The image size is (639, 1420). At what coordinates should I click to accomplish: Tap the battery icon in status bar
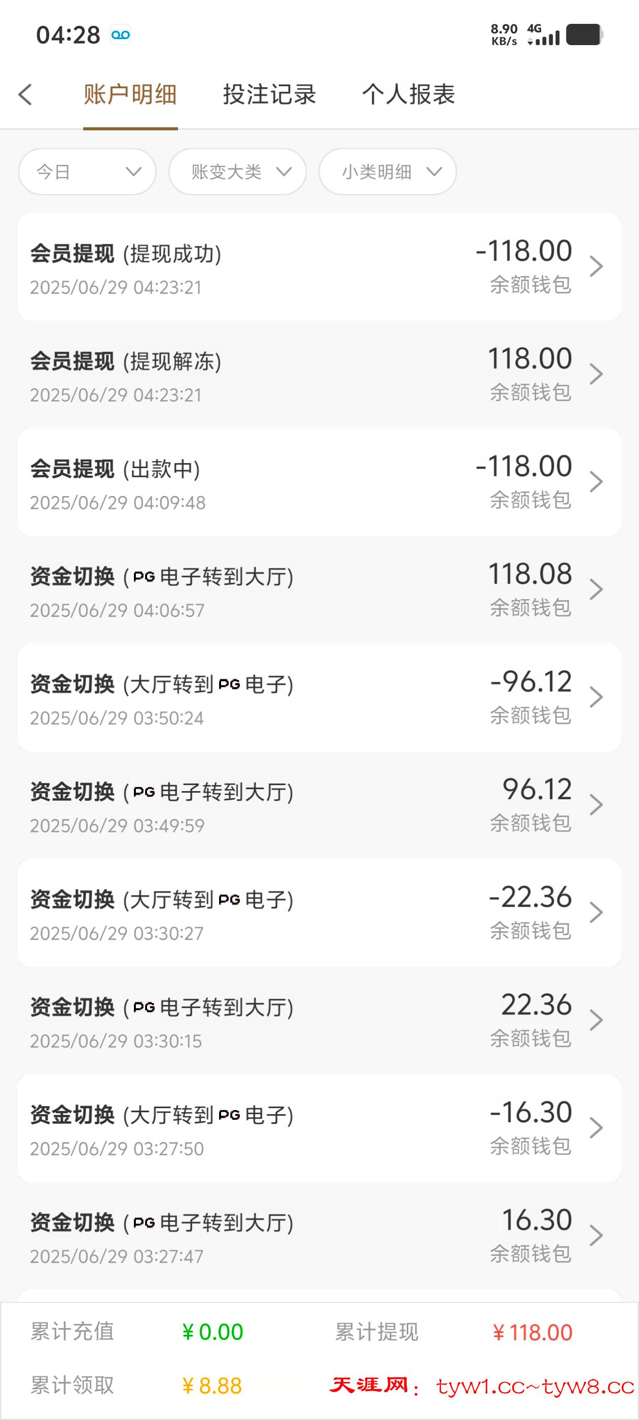point(584,34)
